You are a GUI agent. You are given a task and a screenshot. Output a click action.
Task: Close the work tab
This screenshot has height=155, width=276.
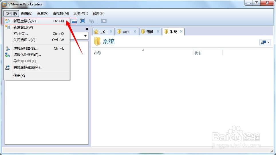[x=135, y=31]
